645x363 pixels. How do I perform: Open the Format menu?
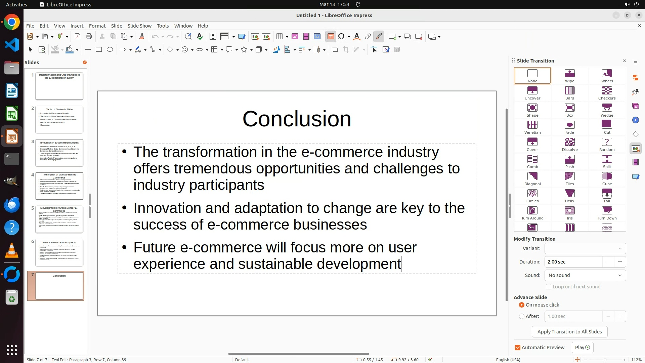click(x=97, y=26)
